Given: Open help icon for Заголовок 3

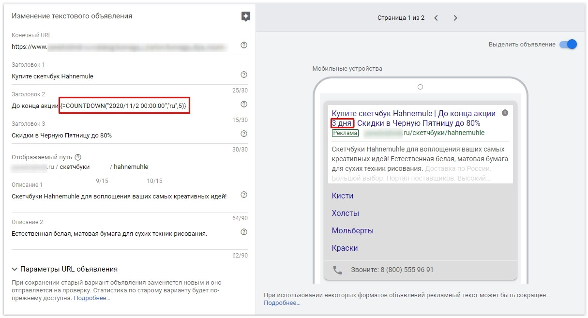Looking at the screenshot, I should (x=244, y=134).
